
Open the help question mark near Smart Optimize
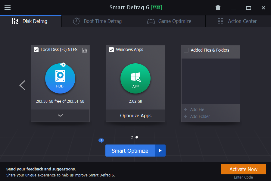click(x=101, y=141)
